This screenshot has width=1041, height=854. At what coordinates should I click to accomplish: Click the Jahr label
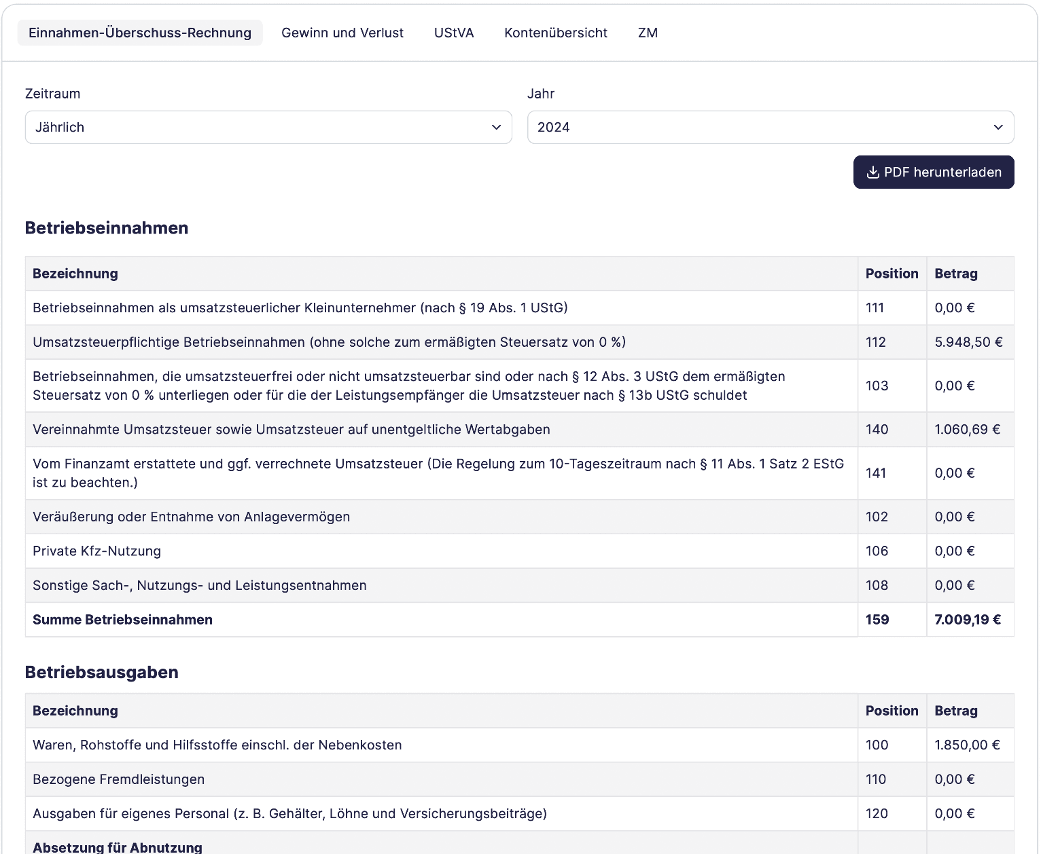(x=541, y=94)
